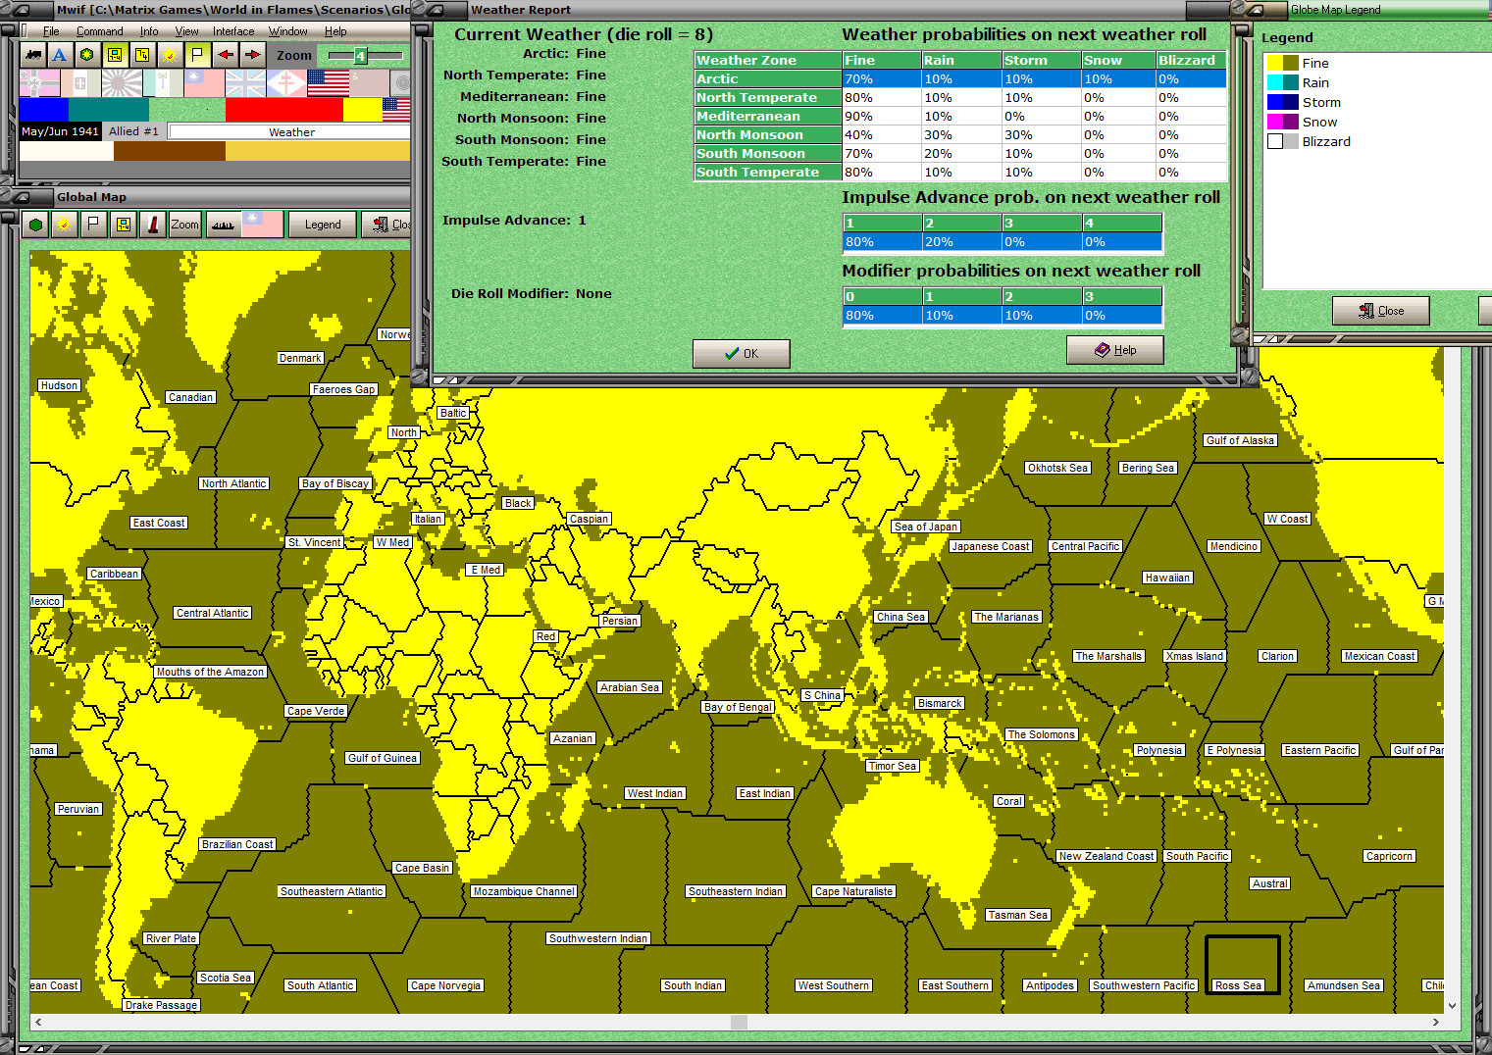Click Chinese flag button in Global Map toolbar
1492x1055 pixels.
263,225
